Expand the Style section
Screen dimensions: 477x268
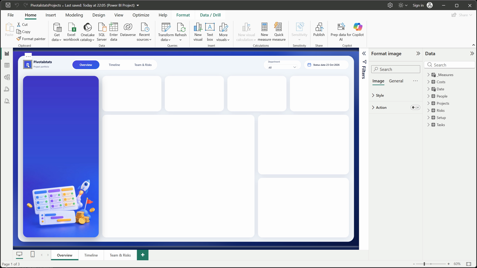373,95
